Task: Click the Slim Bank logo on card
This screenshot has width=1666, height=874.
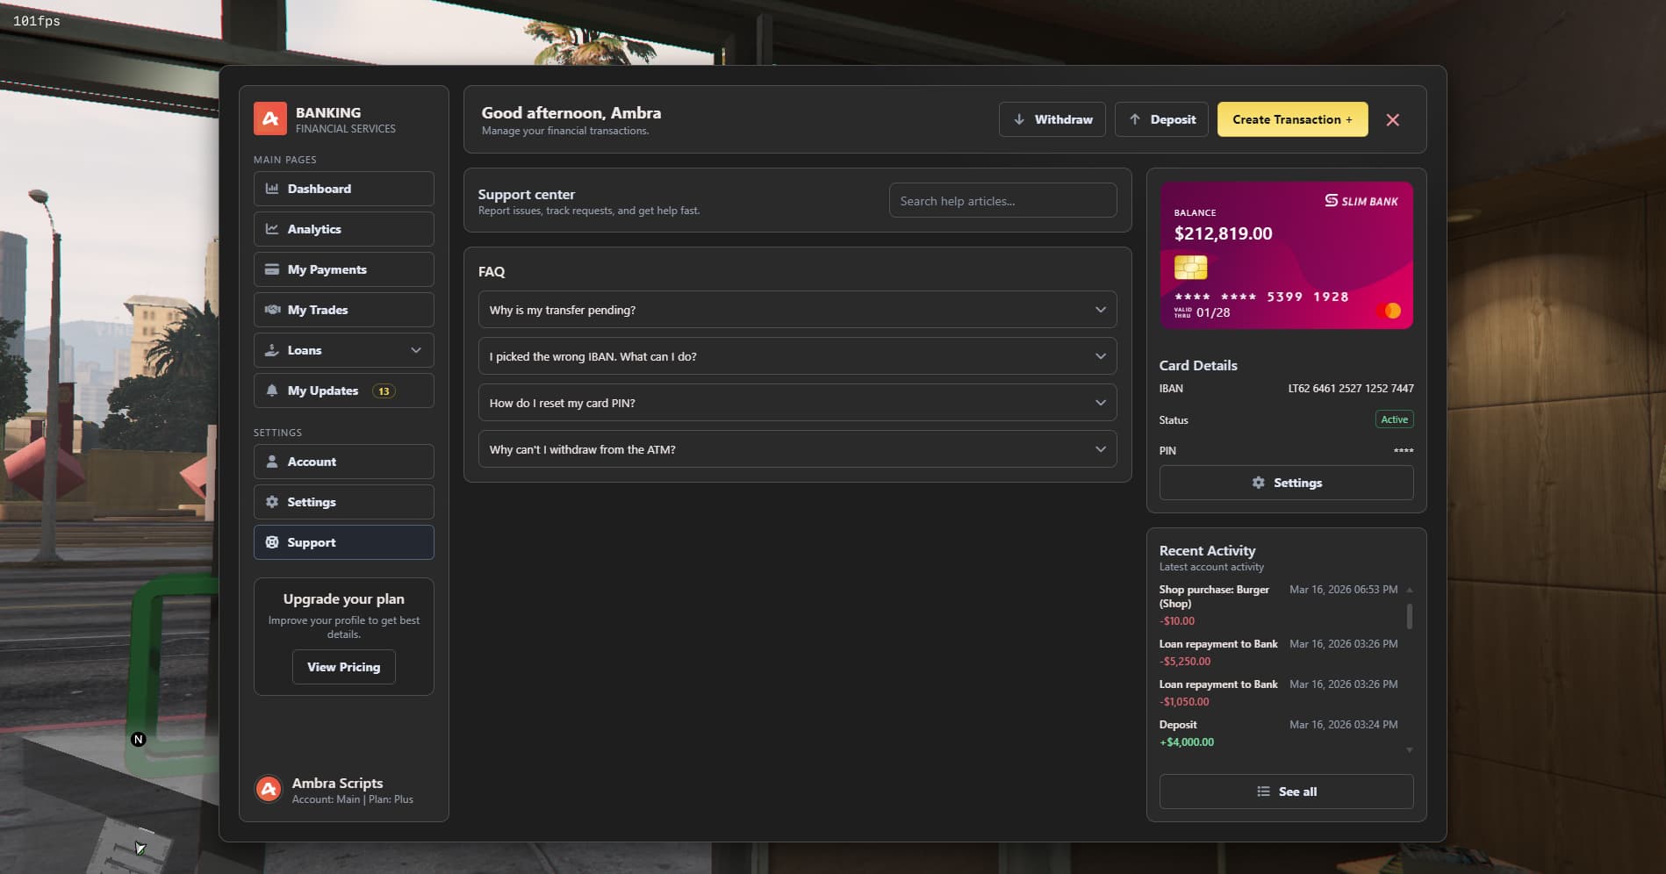Action: tap(1361, 201)
